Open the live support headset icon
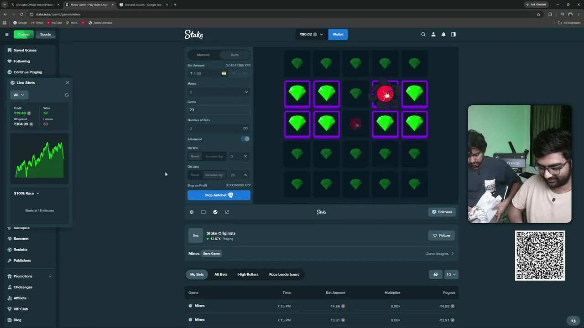This screenshot has width=584, height=328. point(574,320)
